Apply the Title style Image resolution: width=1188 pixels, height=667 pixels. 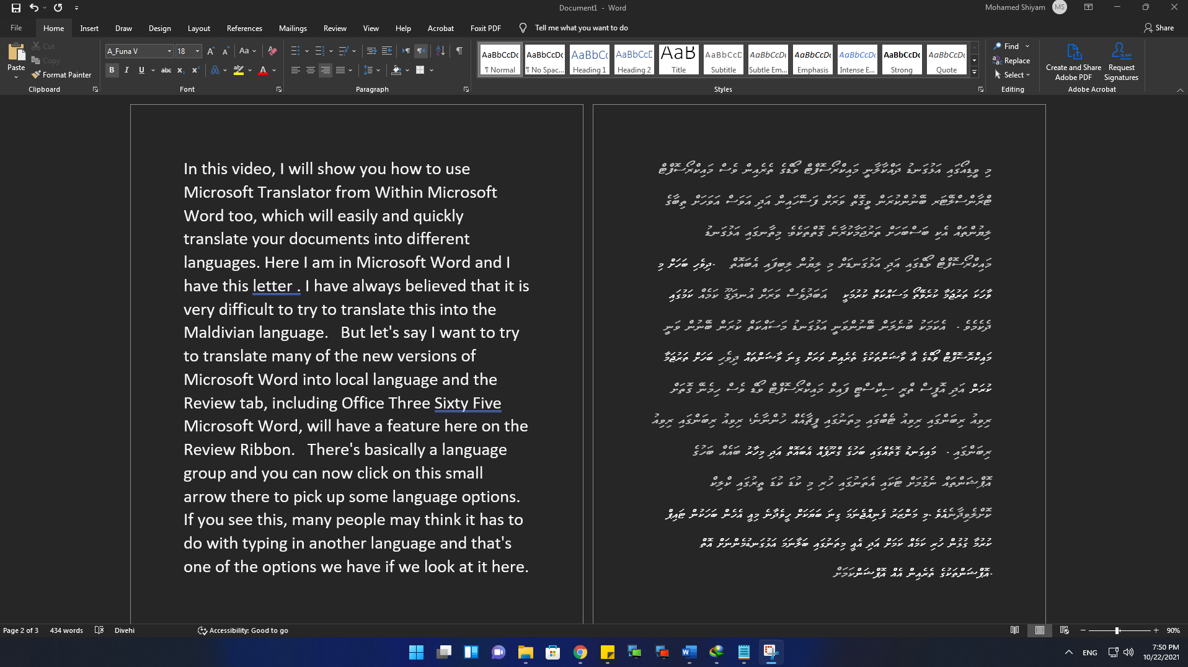point(678,60)
